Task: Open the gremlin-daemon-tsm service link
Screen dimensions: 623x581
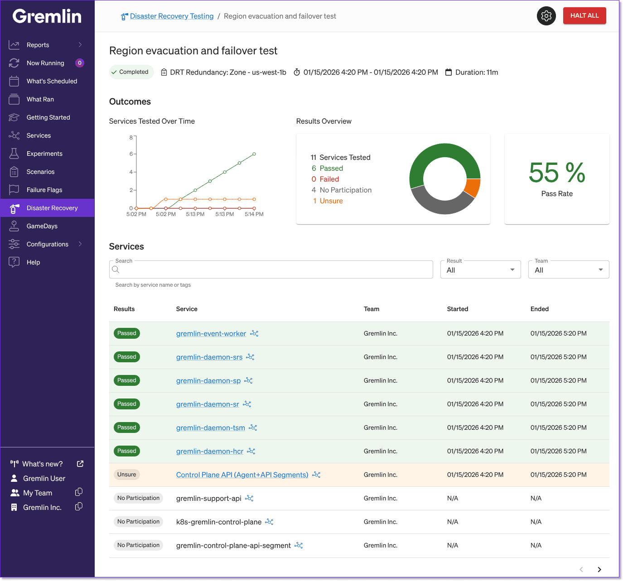Action: tap(211, 428)
